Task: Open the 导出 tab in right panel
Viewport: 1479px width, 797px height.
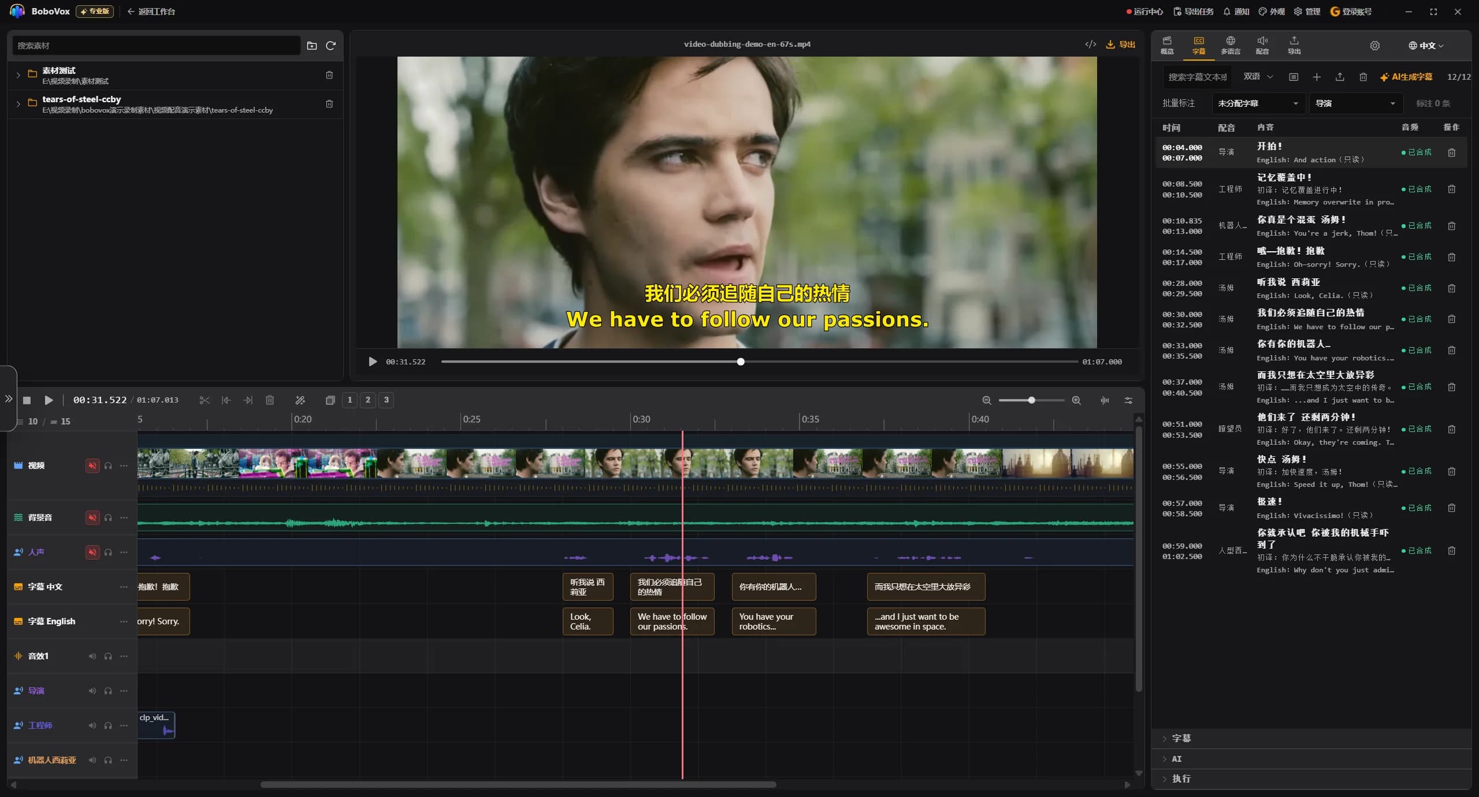Action: pyautogui.click(x=1294, y=45)
